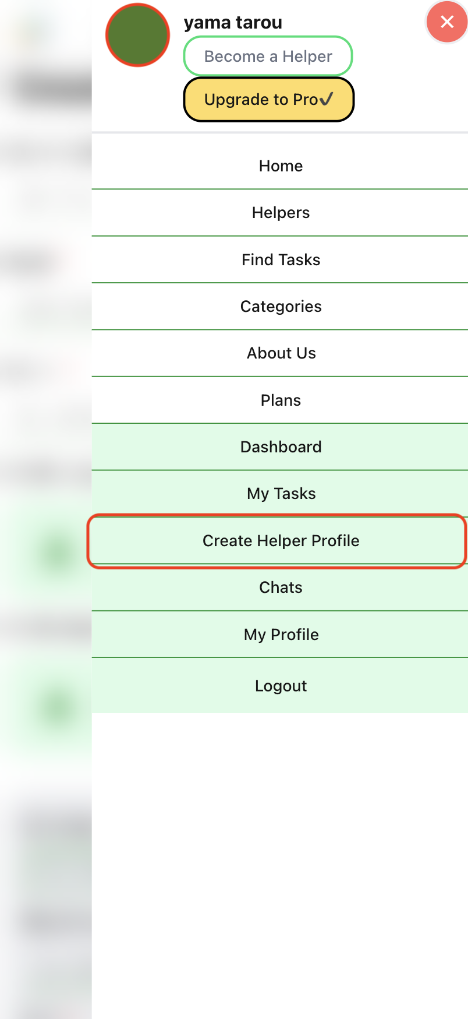Click the yama tarou profile avatar
This screenshot has height=1019, width=468.
pos(137,34)
